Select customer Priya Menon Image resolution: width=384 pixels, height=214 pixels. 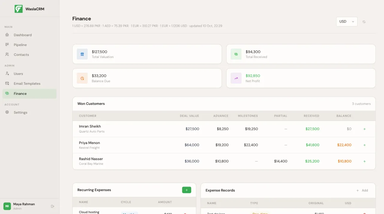tap(89, 143)
